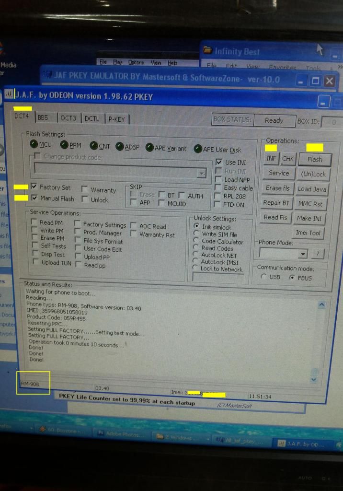
Task: Click the Infinity Best folder icon
Action: point(208,50)
